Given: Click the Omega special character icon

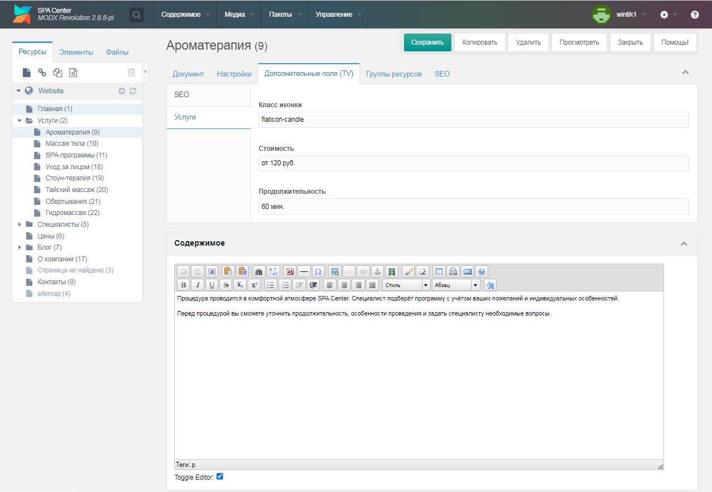Looking at the screenshot, I should (x=318, y=271).
